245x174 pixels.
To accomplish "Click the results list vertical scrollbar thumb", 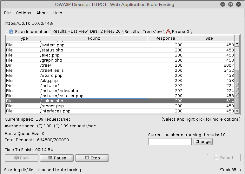I will coord(237,89).
